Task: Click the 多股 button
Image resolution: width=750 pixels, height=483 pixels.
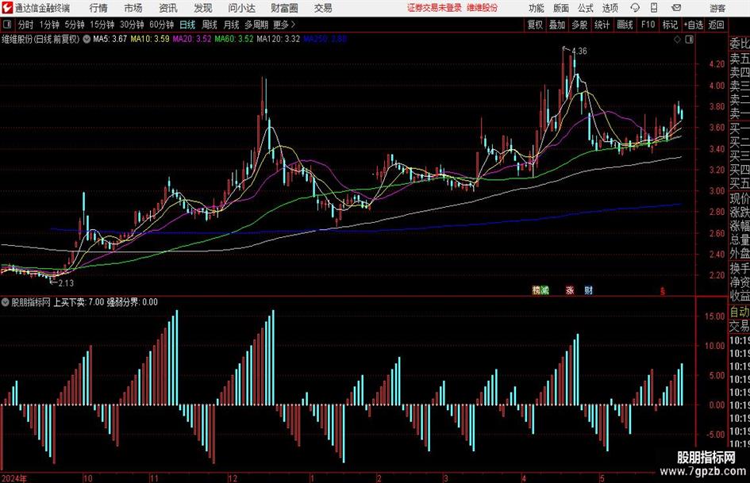Action: click(x=579, y=25)
